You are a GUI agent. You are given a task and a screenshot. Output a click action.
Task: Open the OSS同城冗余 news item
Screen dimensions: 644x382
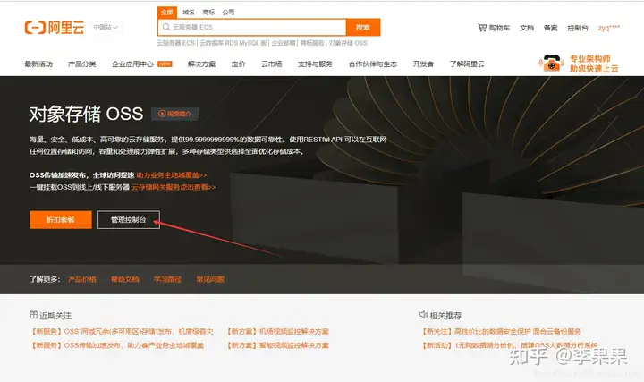122,332
